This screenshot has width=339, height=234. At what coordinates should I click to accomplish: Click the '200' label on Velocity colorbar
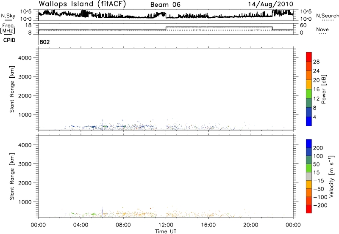[318, 148]
